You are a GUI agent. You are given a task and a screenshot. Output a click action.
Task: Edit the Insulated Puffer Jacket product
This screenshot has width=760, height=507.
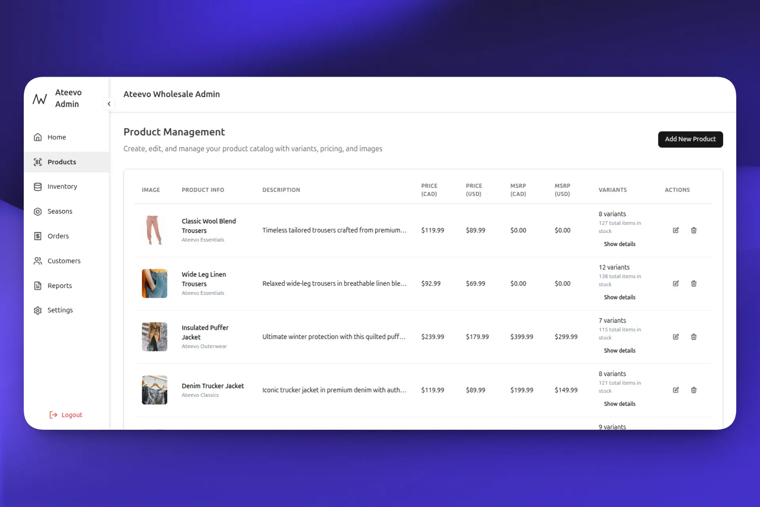click(676, 337)
